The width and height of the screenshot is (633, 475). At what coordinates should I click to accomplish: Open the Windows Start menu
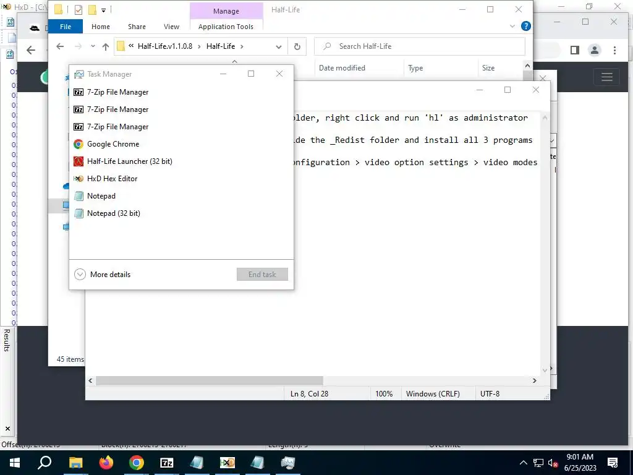15,463
